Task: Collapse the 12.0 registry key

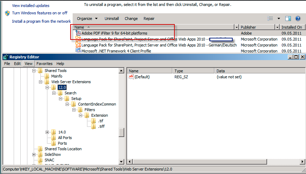Action: [x=47, y=87]
